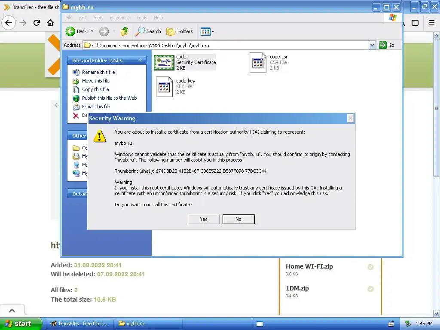Viewport: 440px width, 330px height.
Task: Open Search in the Explorer toolbar
Action: (x=148, y=31)
